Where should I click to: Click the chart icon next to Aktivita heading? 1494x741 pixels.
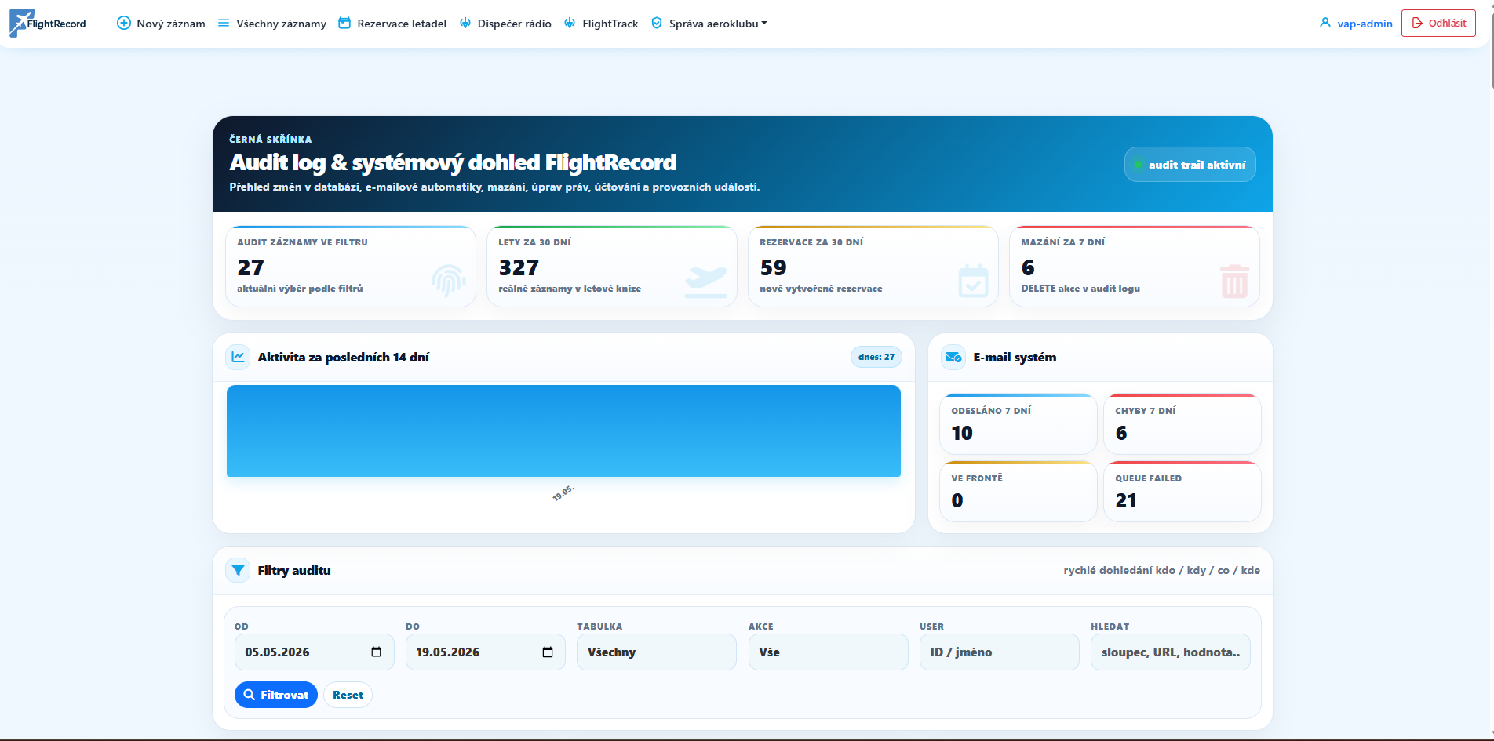pos(238,357)
